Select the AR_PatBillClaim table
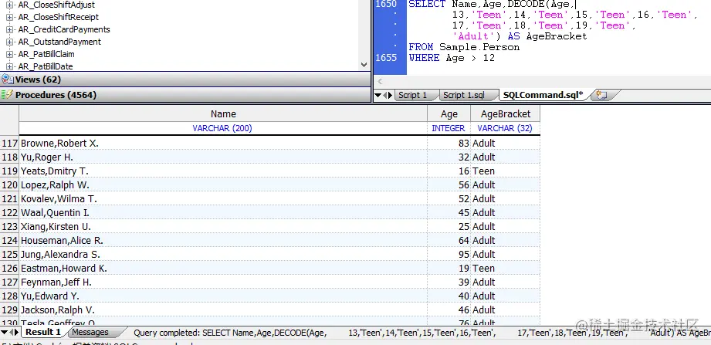 point(46,54)
